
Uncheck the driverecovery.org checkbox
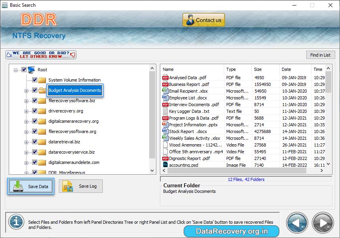click(35, 111)
